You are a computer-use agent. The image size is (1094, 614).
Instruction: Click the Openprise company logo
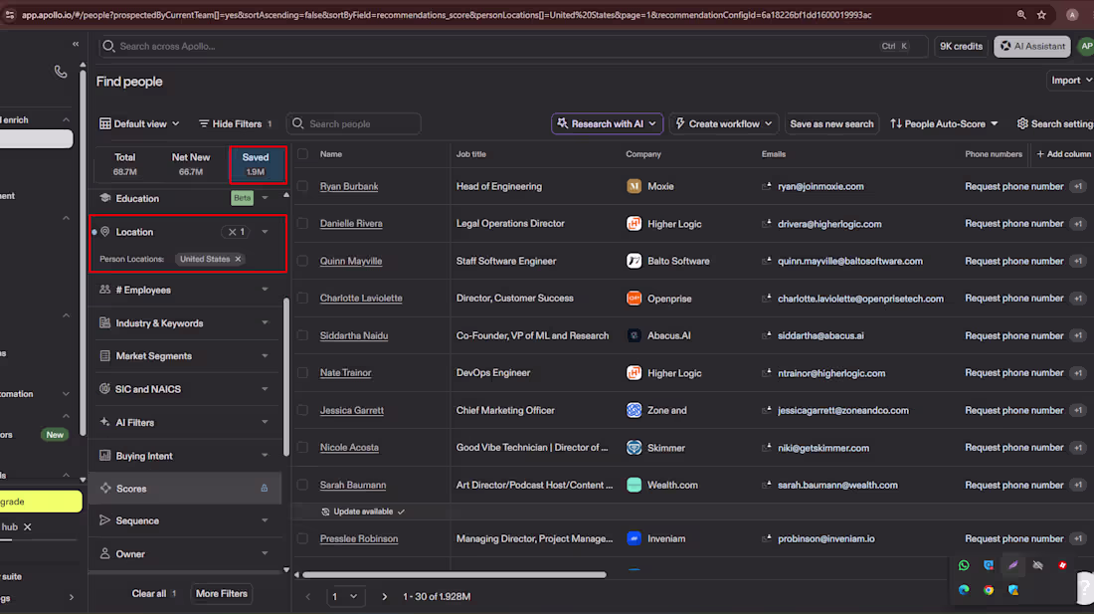pyautogui.click(x=634, y=298)
